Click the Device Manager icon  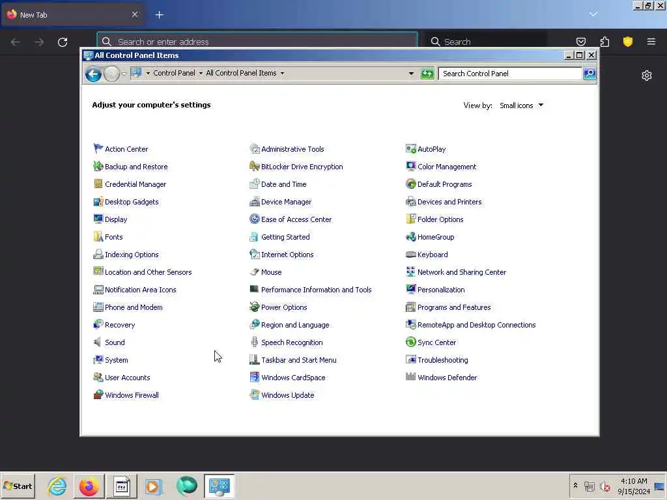point(255,202)
